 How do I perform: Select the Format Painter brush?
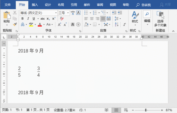click(x=15, y=24)
